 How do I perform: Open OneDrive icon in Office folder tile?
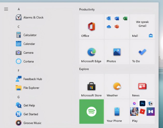click(x=109, y=27)
